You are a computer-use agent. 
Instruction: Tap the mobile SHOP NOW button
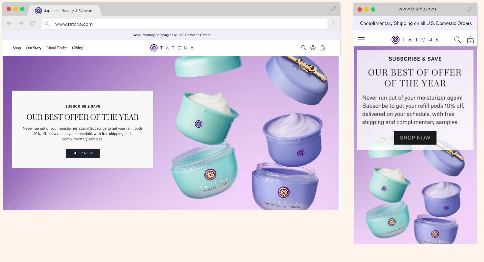415,138
